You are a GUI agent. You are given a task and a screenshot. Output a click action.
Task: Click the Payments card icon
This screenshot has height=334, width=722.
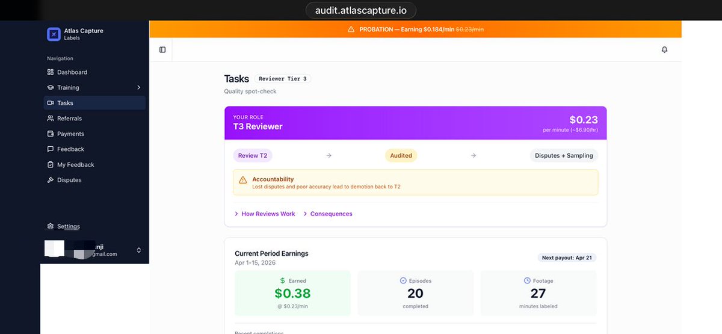[x=51, y=134]
